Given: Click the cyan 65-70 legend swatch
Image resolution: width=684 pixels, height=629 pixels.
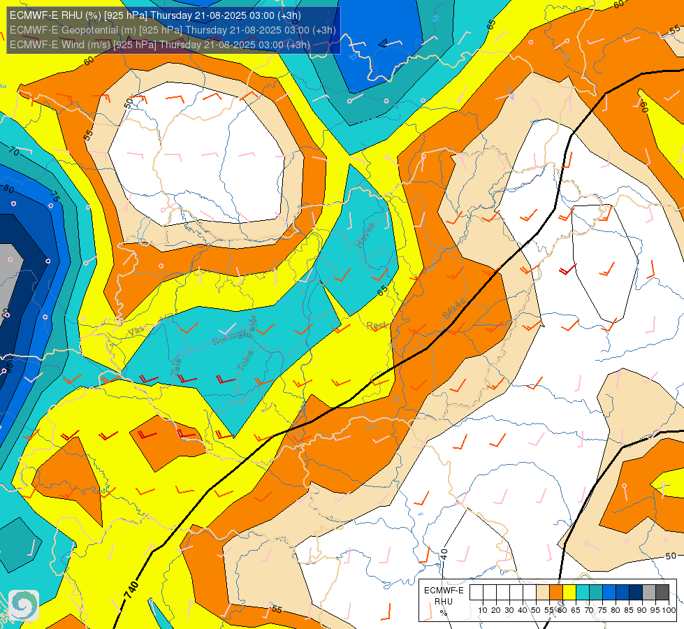Looking at the screenshot, I should [x=583, y=593].
